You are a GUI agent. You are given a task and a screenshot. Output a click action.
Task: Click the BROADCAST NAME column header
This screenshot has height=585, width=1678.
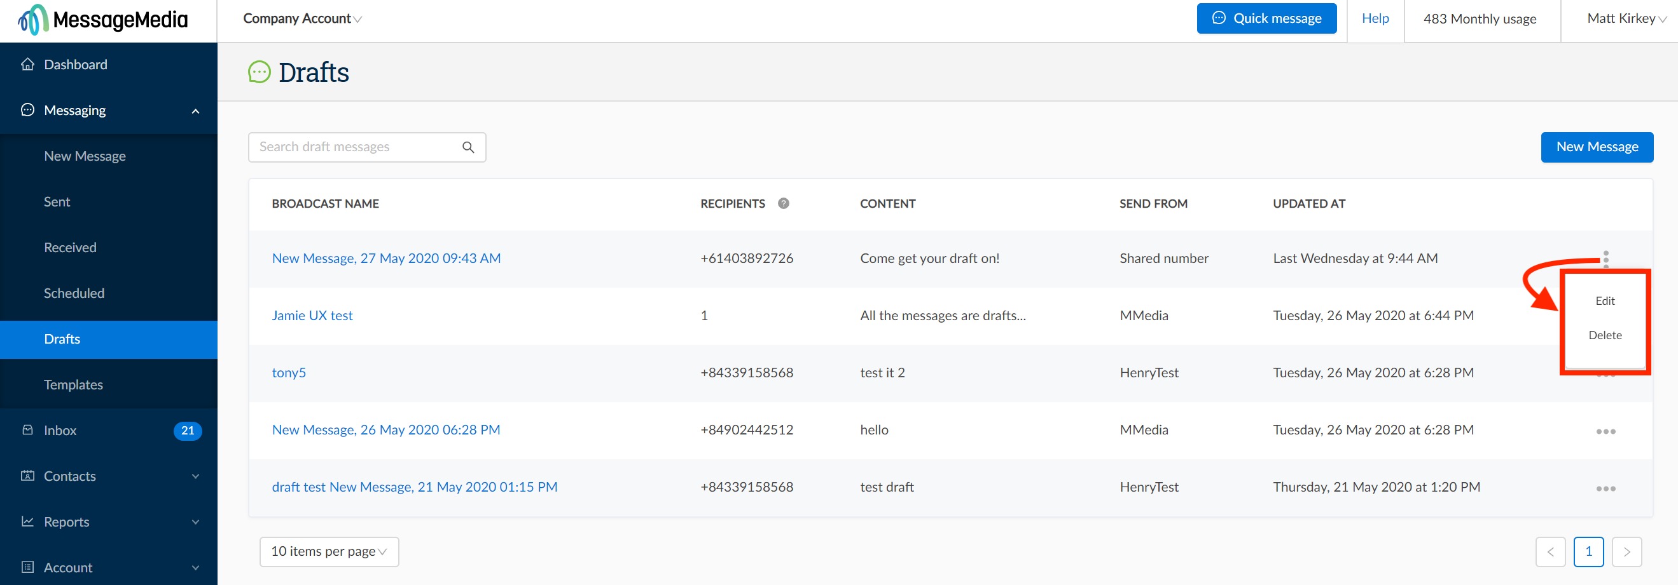click(325, 204)
